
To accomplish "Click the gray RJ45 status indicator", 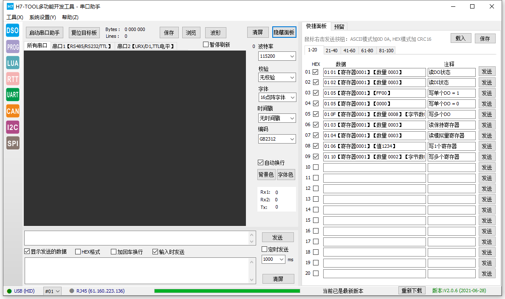I will pos(72,291).
